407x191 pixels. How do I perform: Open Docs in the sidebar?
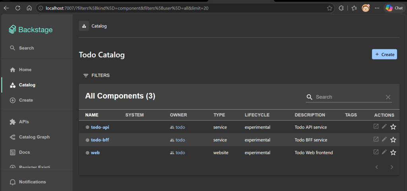(20, 152)
